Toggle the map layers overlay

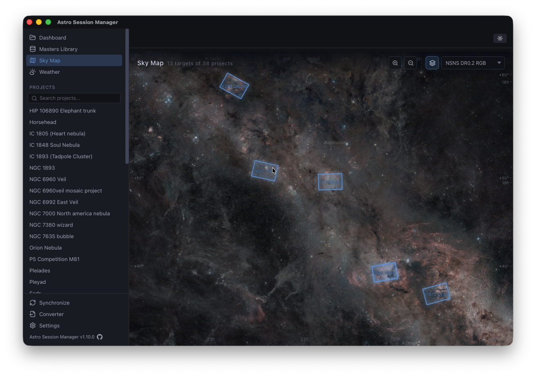[x=432, y=63]
